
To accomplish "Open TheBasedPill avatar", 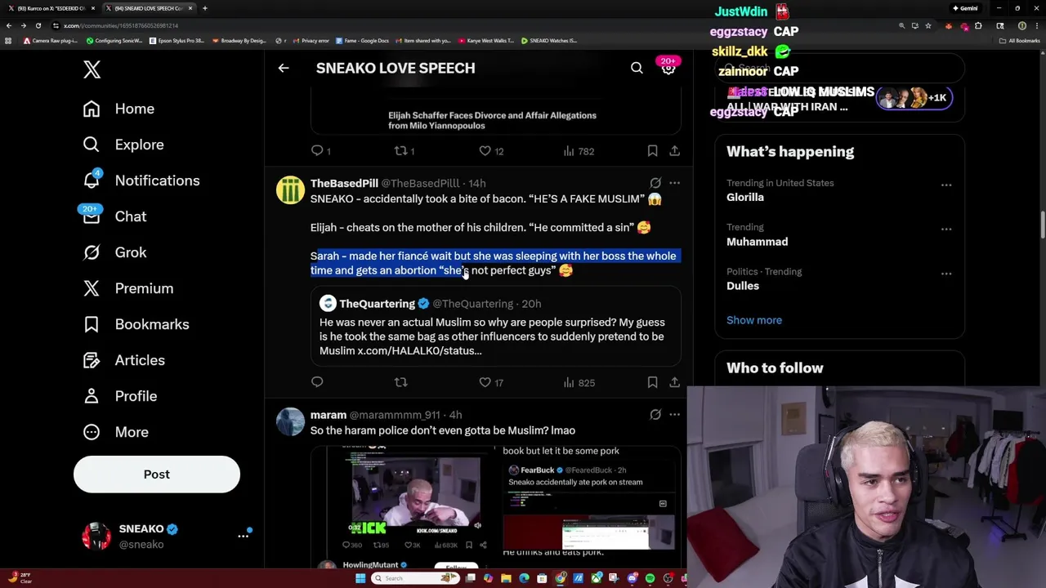I will click(290, 189).
